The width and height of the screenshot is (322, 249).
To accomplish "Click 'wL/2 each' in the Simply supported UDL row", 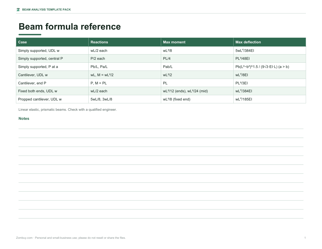I will (x=125, y=51).
